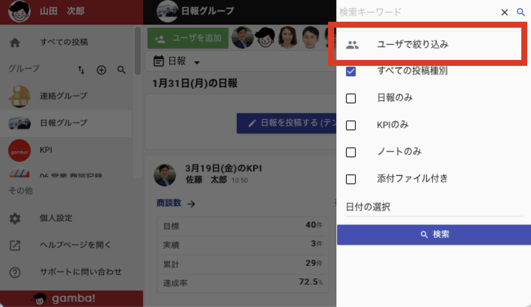Image resolution: width=531 pixels, height=307 pixels.
Task: Enable the 添付ファイル付き checkbox
Action: click(351, 179)
